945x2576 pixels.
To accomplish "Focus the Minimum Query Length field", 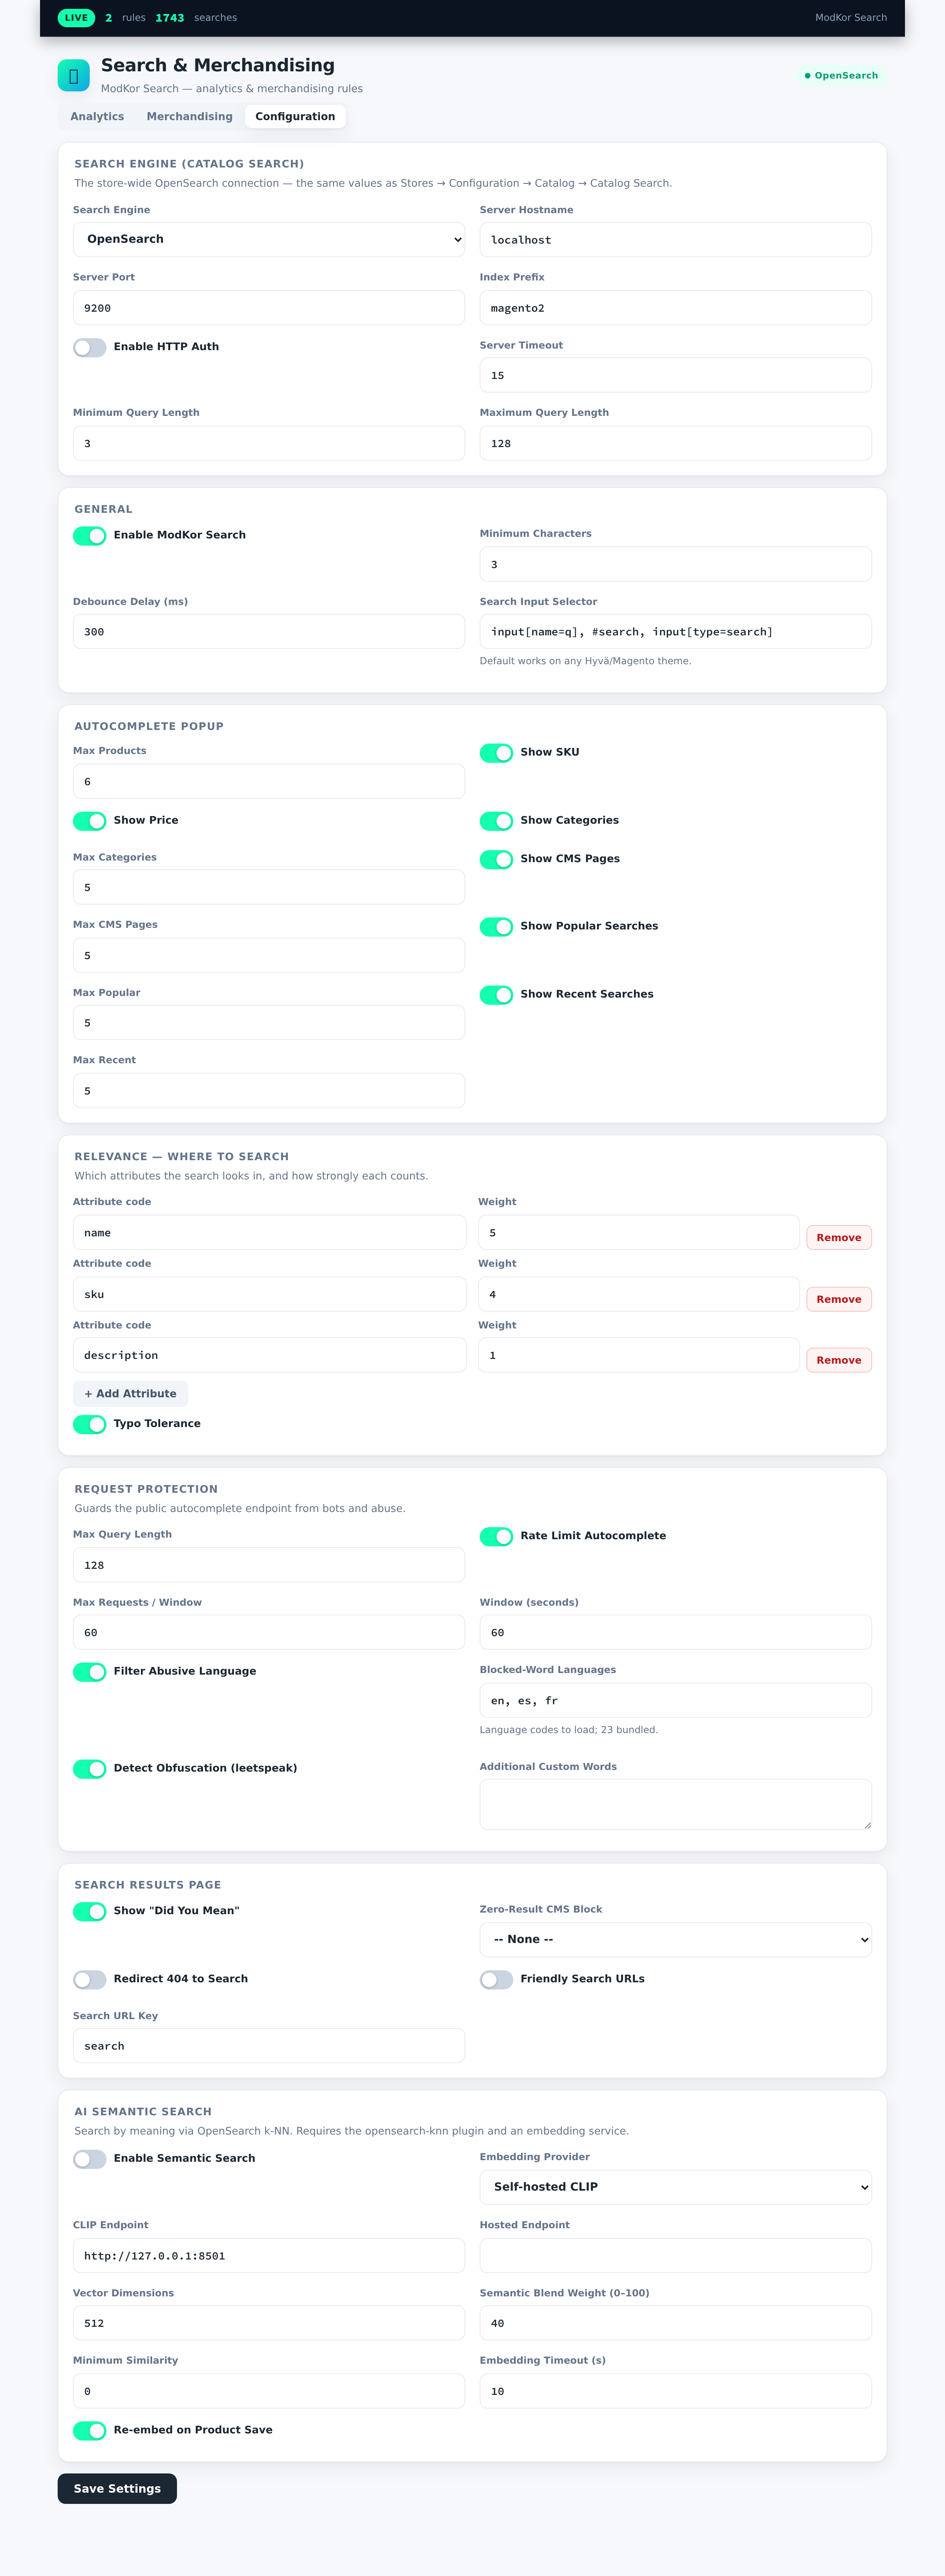I will click(x=269, y=443).
